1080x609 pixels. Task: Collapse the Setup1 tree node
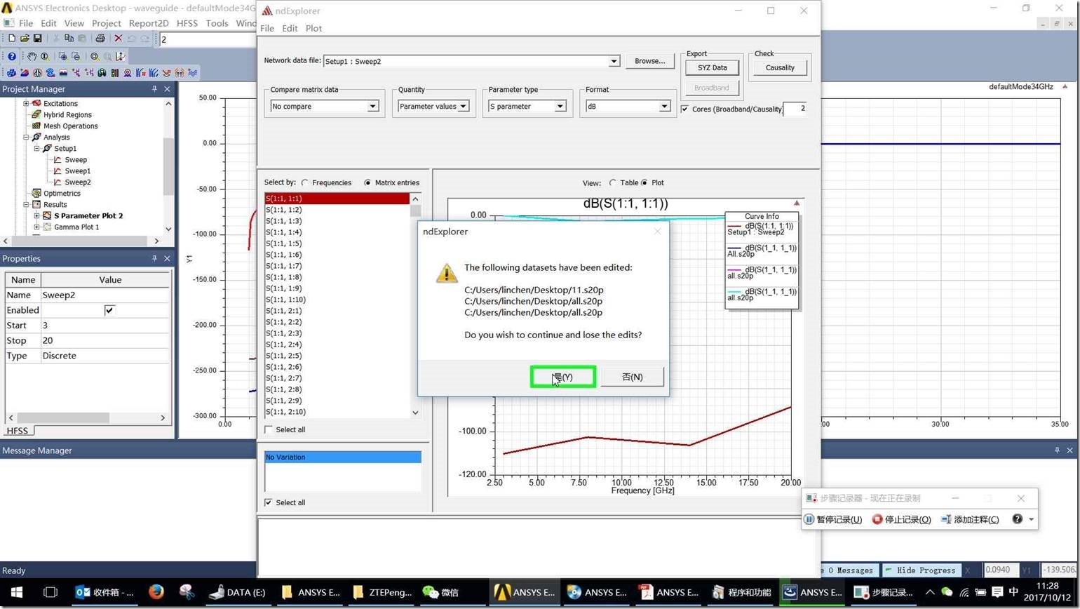point(37,148)
